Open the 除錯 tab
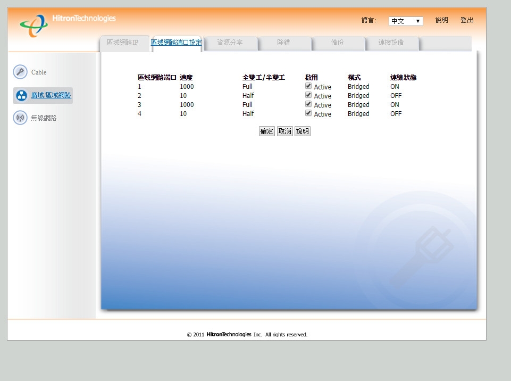This screenshot has width=511, height=381. (283, 43)
